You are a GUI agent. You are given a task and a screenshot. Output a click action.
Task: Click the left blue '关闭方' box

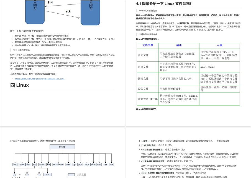tap(35, 12)
